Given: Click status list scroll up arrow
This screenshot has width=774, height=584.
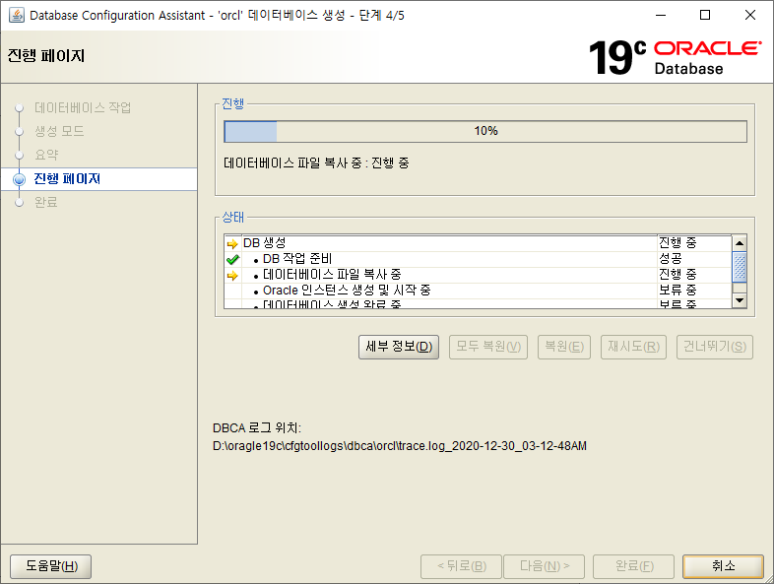Looking at the screenshot, I should click(x=739, y=243).
